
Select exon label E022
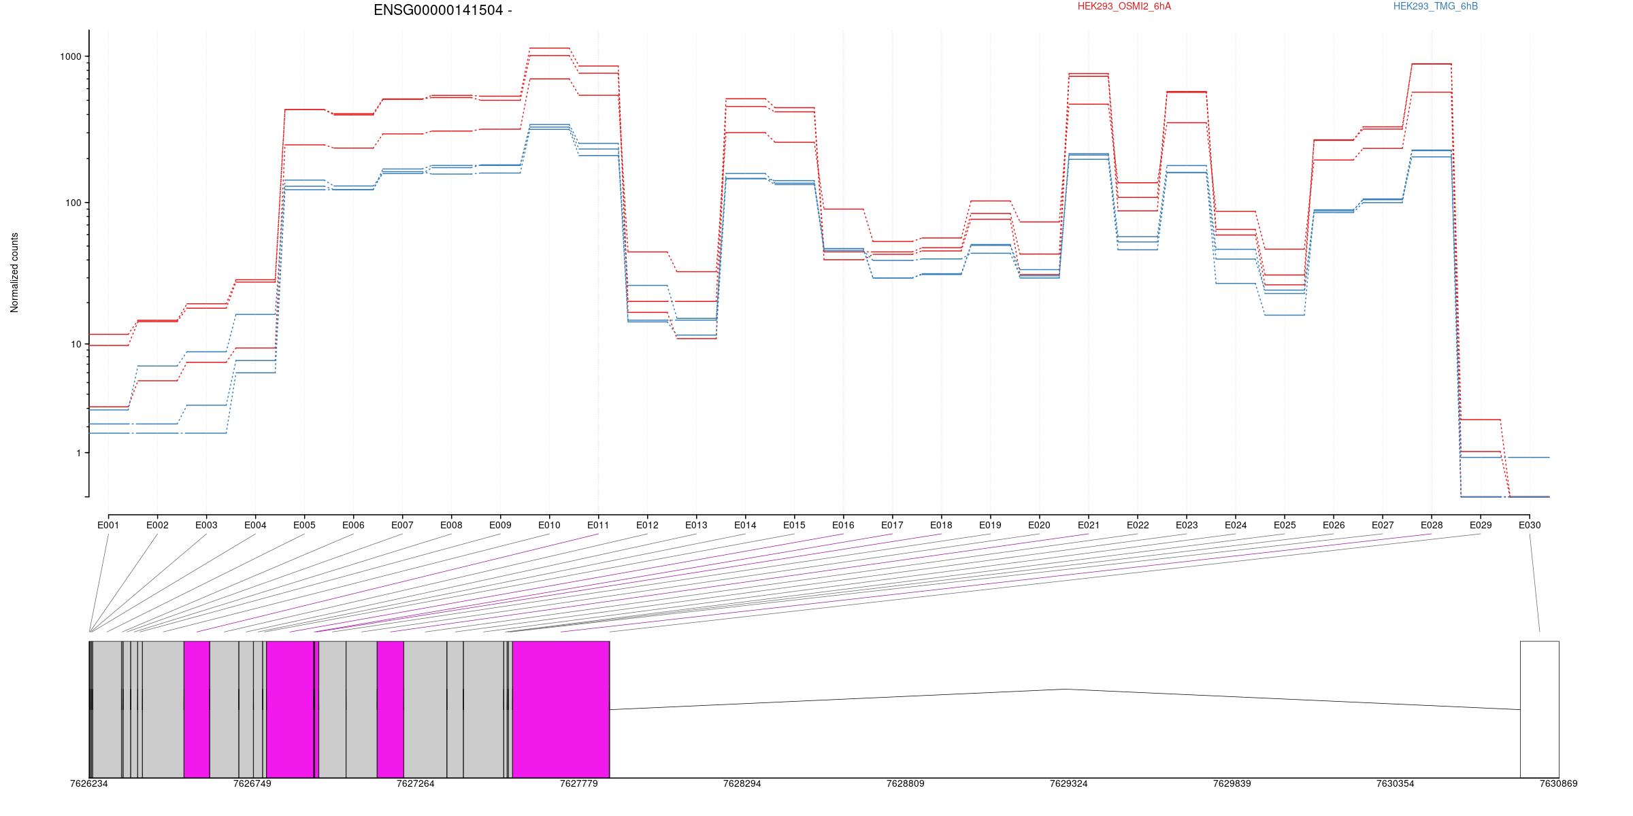click(x=1138, y=525)
